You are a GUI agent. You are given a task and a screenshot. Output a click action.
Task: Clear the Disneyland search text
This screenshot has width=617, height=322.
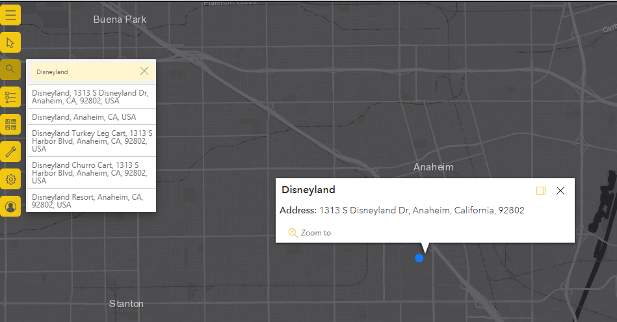pyautogui.click(x=144, y=71)
